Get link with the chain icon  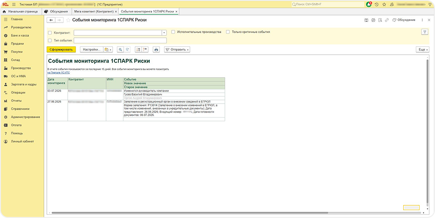pyautogui.click(x=387, y=20)
